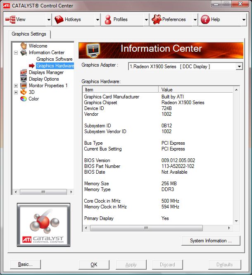This screenshot has width=252, height=275.
Task: Open the Preferences dropdown arrow
Action: (x=195, y=20)
